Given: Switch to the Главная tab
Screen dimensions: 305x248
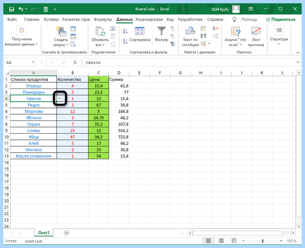Looking at the screenshot, I should 32,19.
